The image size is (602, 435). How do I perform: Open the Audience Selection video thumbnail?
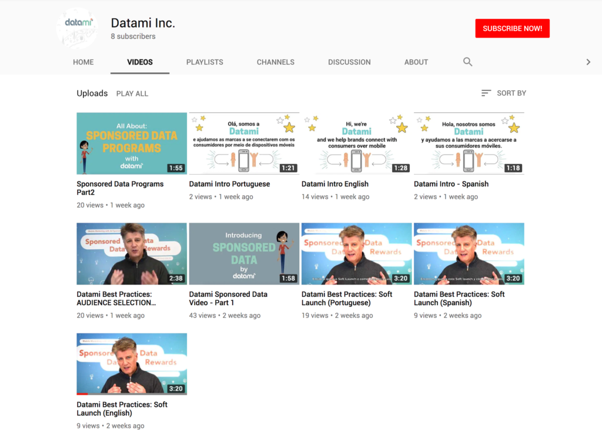132,254
